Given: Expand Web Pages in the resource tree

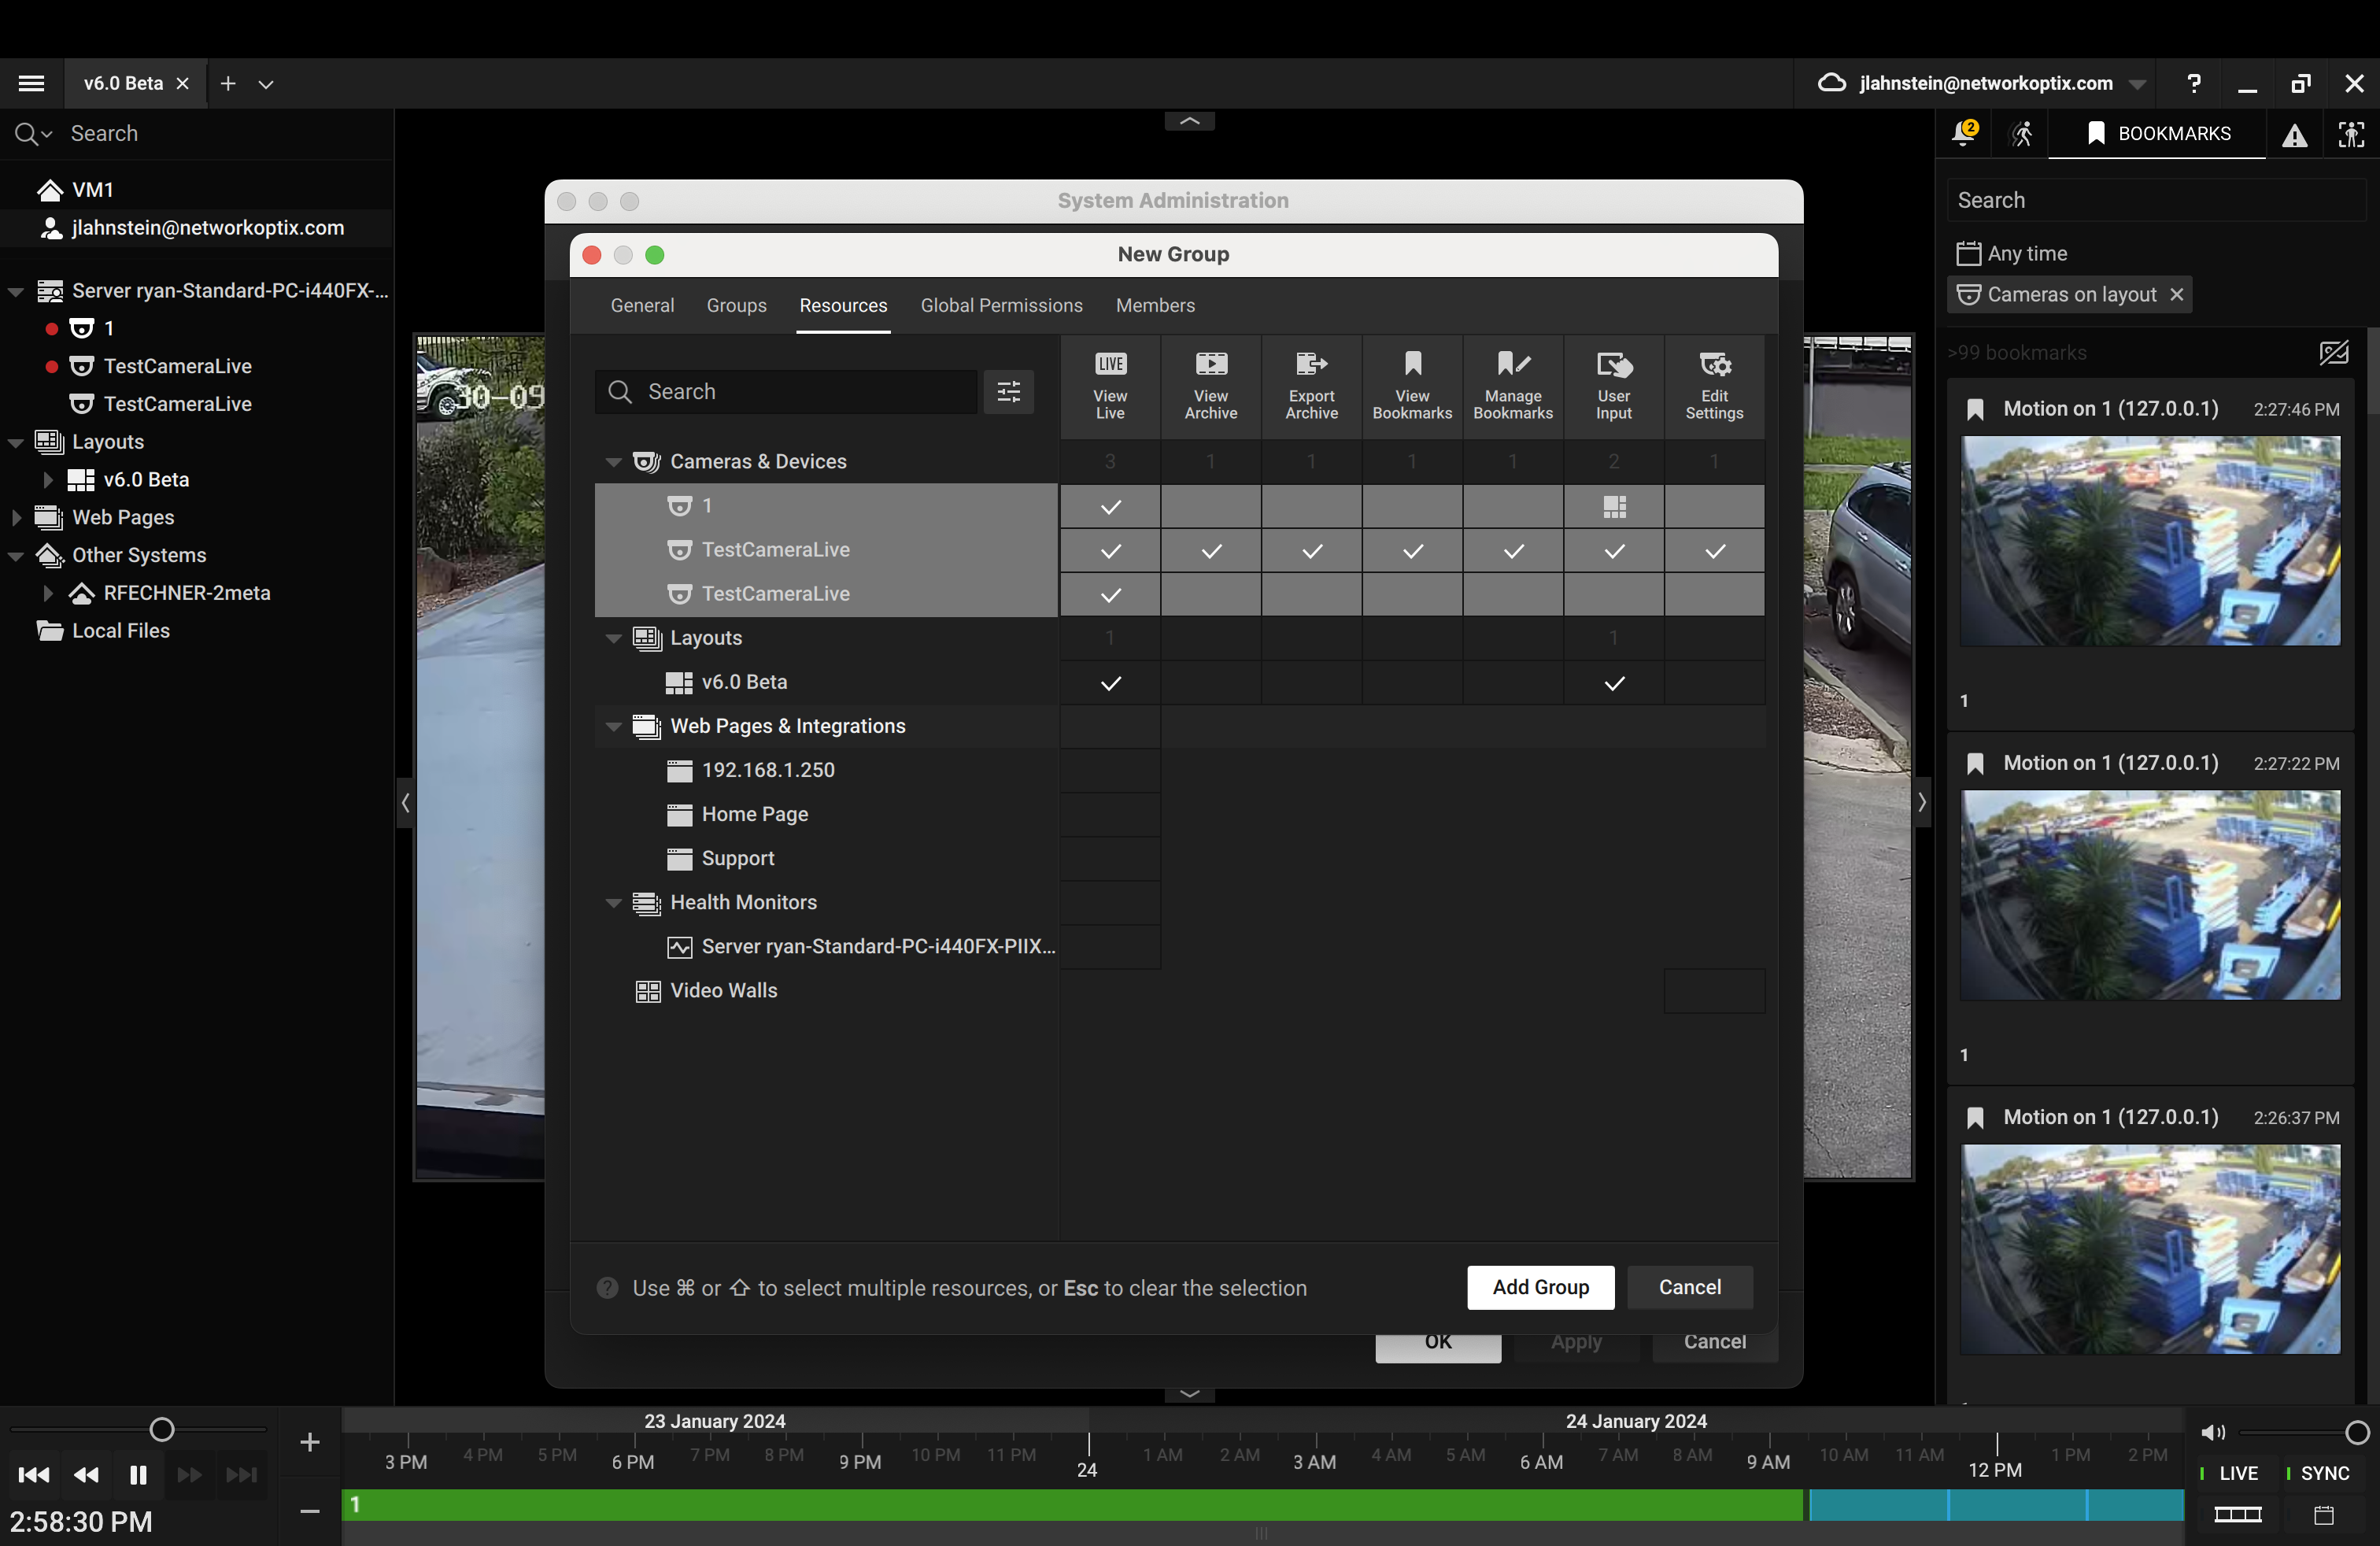Looking at the screenshot, I should pyautogui.click(x=16, y=517).
